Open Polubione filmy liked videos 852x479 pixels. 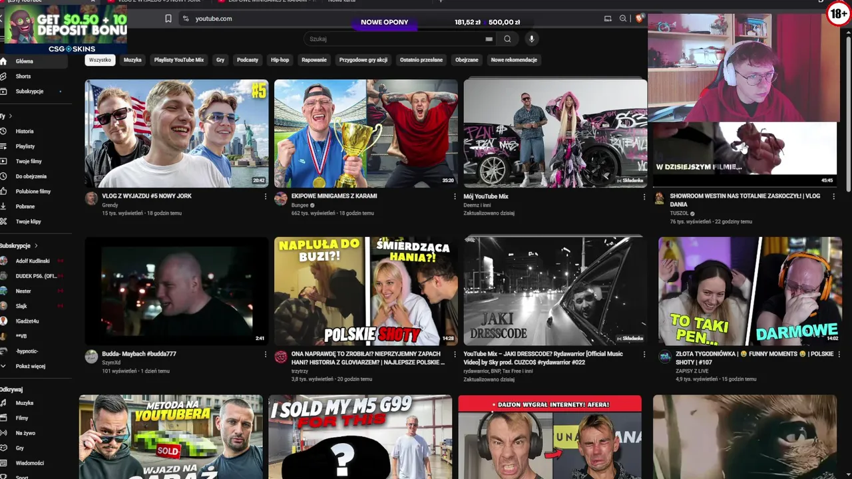[33, 192]
